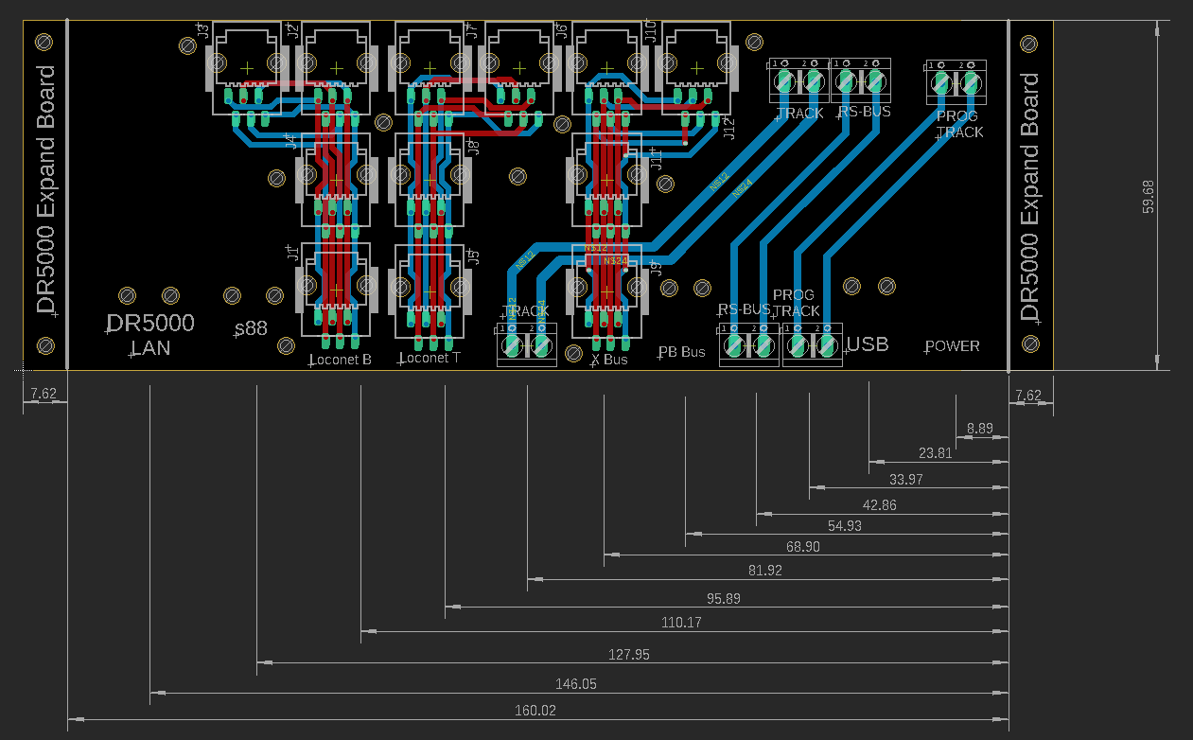This screenshot has height=740, width=1193.
Task: Select the left-side DR5000 Expand Board text
Action: tap(45, 190)
